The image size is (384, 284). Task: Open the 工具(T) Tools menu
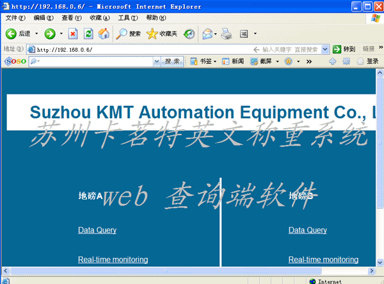coord(128,18)
